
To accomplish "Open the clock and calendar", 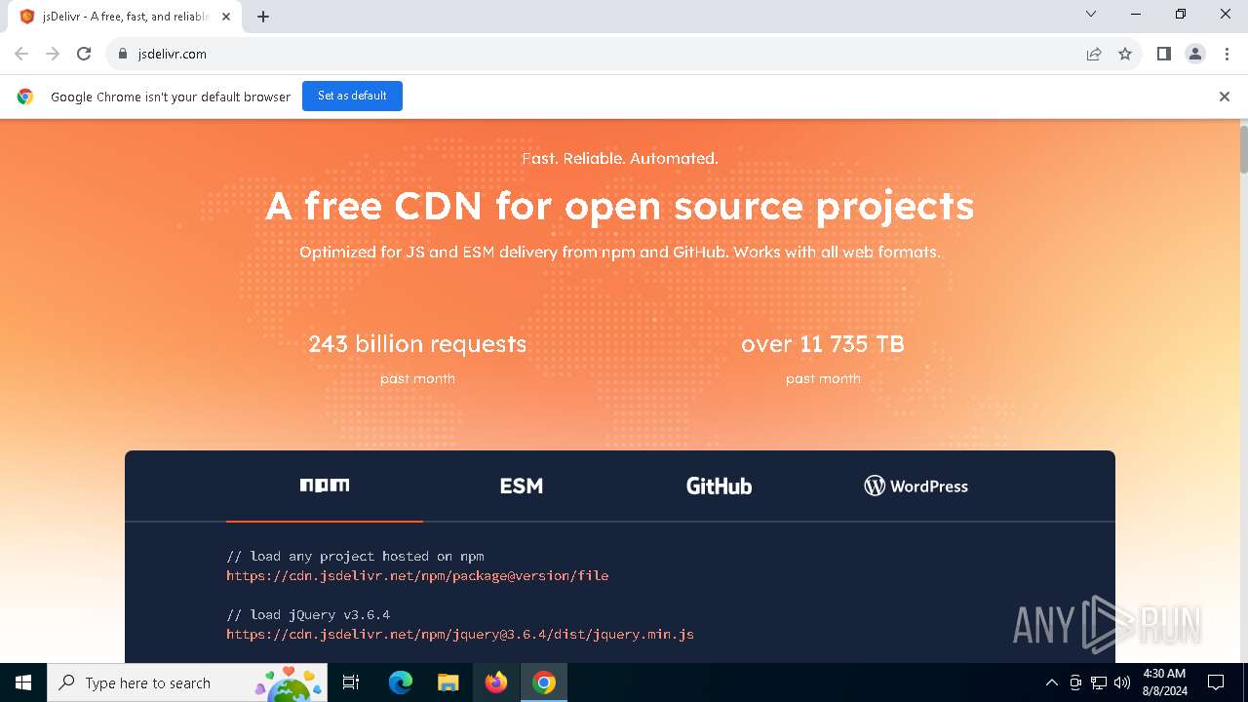I will 1164,682.
